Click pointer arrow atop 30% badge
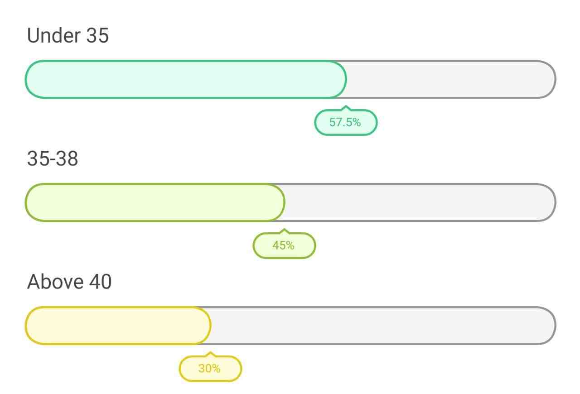The width and height of the screenshot is (580, 394). click(210, 355)
